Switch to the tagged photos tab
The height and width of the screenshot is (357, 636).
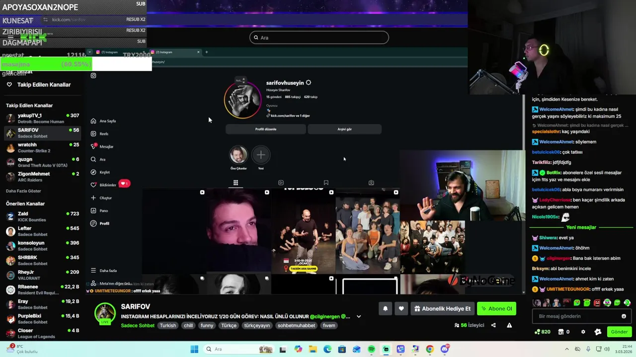(x=371, y=182)
